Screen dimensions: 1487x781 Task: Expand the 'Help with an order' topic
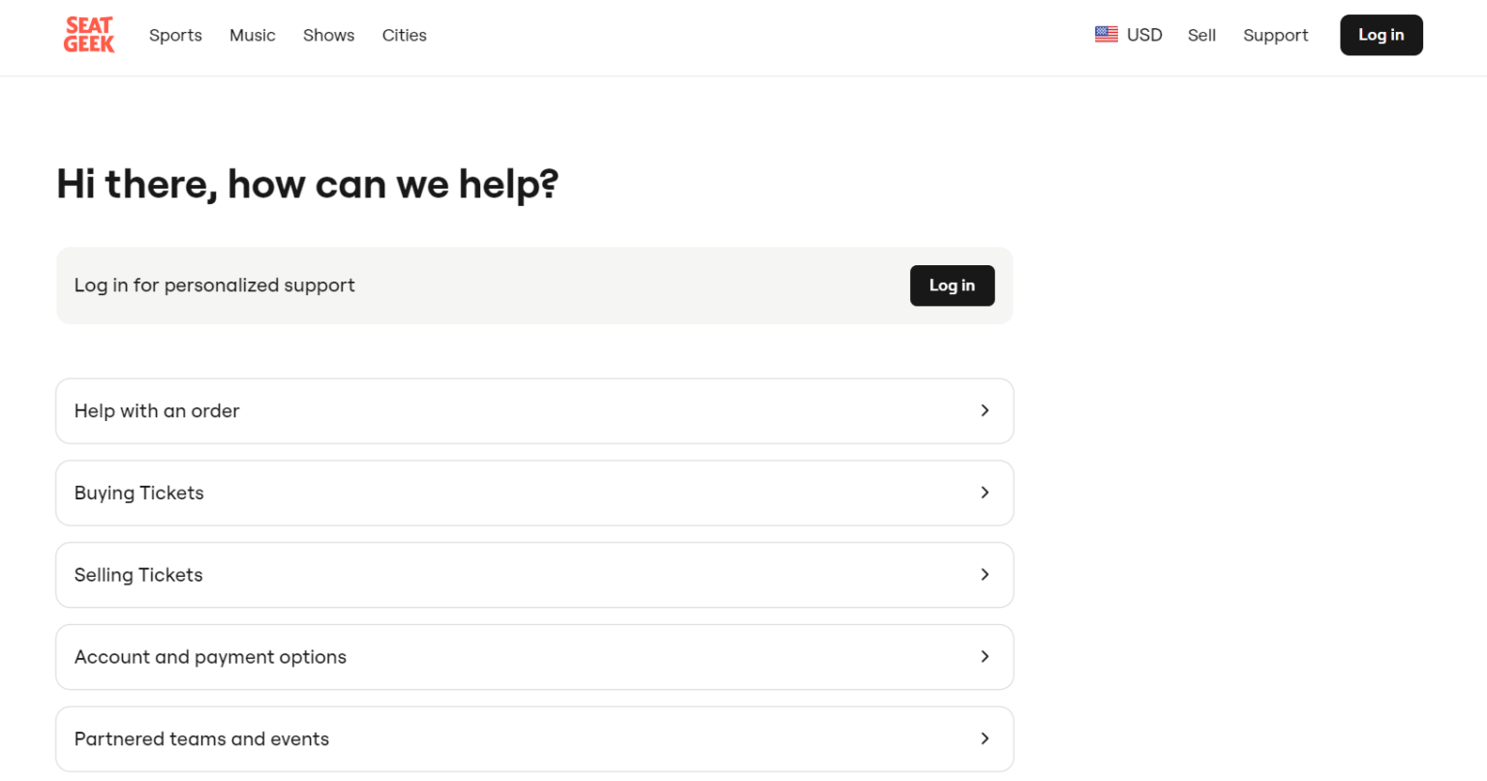[156, 410]
